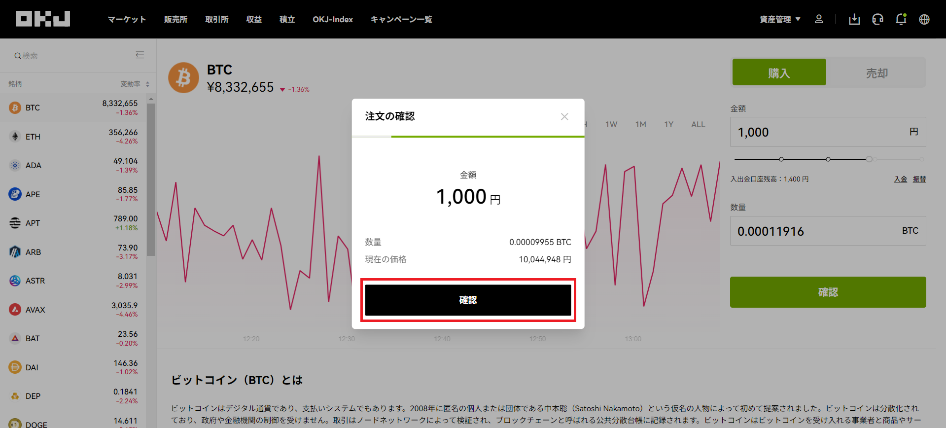Screen dimensions: 946x428
Task: Select the BTC coin icon in list
Action: coord(15,107)
